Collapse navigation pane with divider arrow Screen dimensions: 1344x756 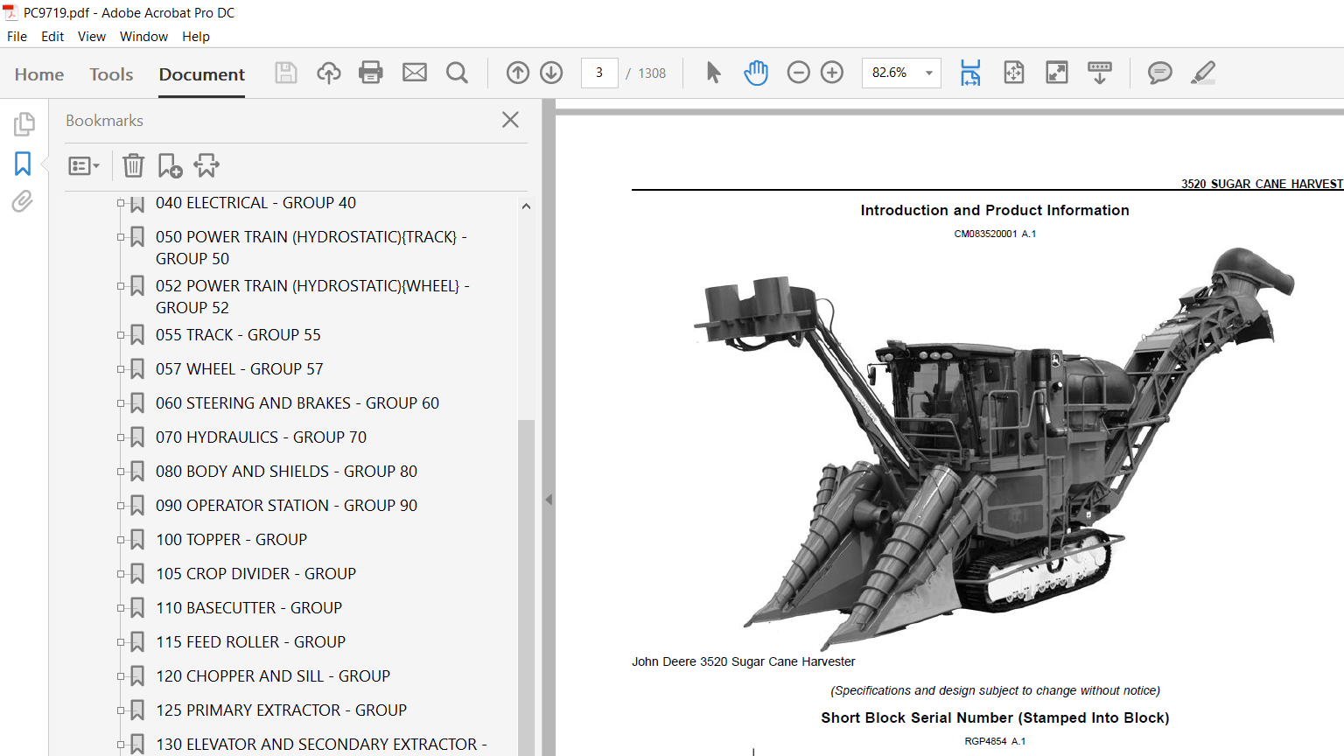(x=549, y=500)
